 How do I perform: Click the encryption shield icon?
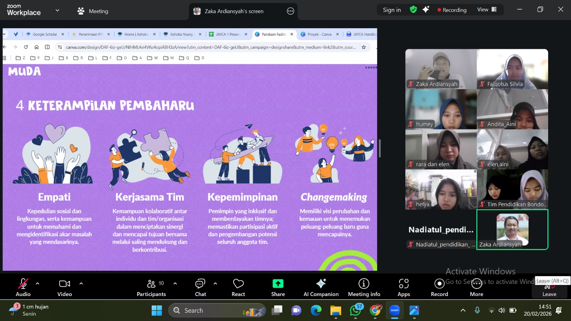(413, 10)
